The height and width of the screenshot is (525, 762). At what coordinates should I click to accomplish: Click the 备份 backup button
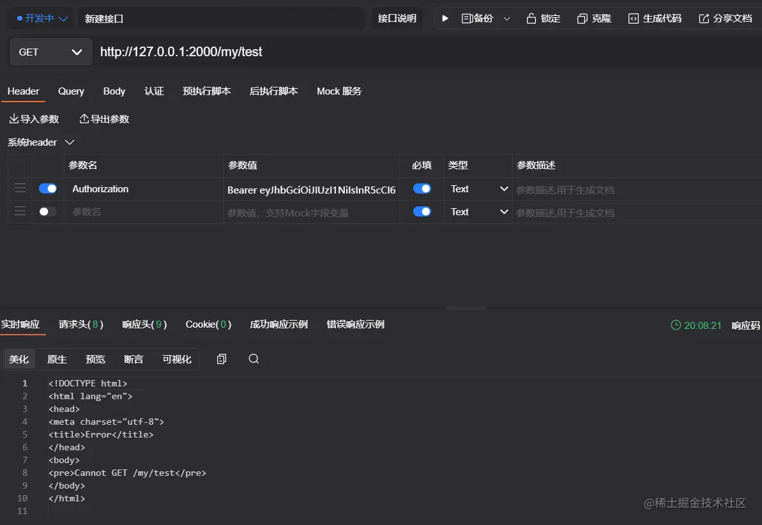(477, 19)
